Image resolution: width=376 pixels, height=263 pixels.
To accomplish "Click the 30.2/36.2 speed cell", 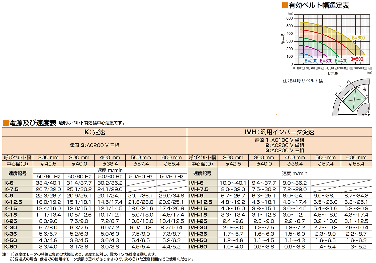I will tap(110, 183).
